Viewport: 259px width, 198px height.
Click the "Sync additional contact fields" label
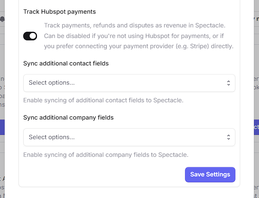coord(66,63)
